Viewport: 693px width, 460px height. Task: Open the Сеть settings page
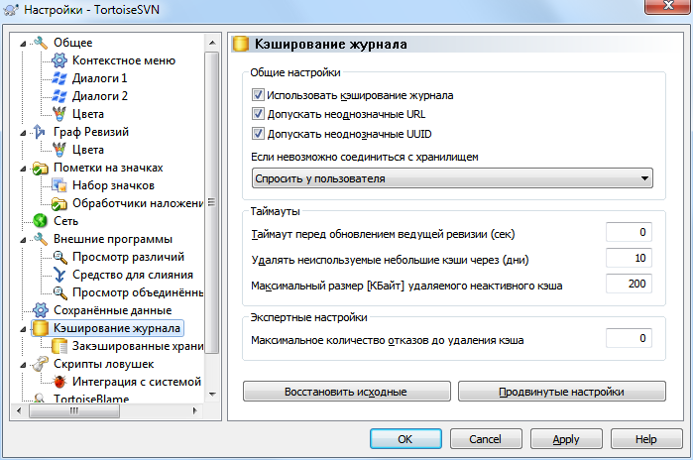[x=65, y=221]
